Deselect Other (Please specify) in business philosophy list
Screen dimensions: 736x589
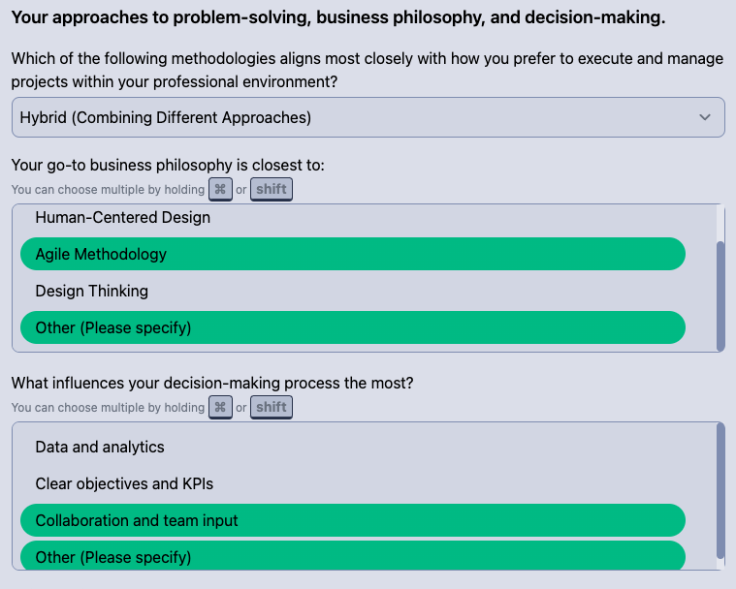(352, 327)
